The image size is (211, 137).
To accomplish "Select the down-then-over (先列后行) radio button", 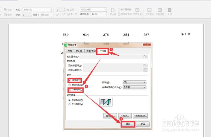I will pyautogui.click(x=69, y=100).
